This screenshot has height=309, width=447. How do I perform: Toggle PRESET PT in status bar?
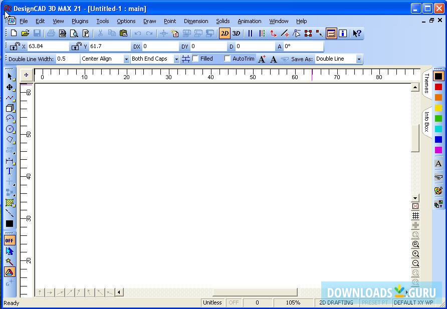click(375, 302)
